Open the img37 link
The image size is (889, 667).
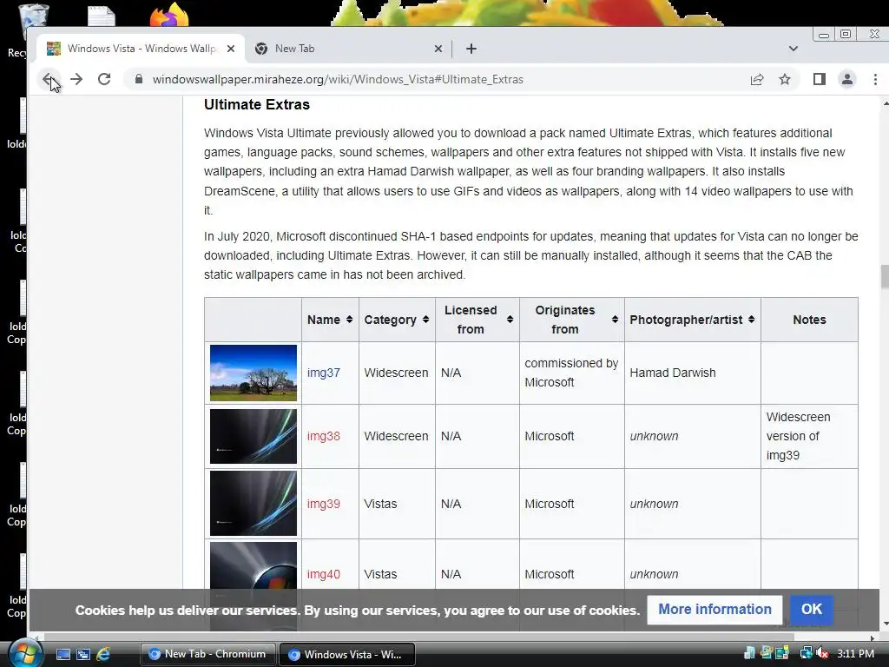pyautogui.click(x=324, y=373)
